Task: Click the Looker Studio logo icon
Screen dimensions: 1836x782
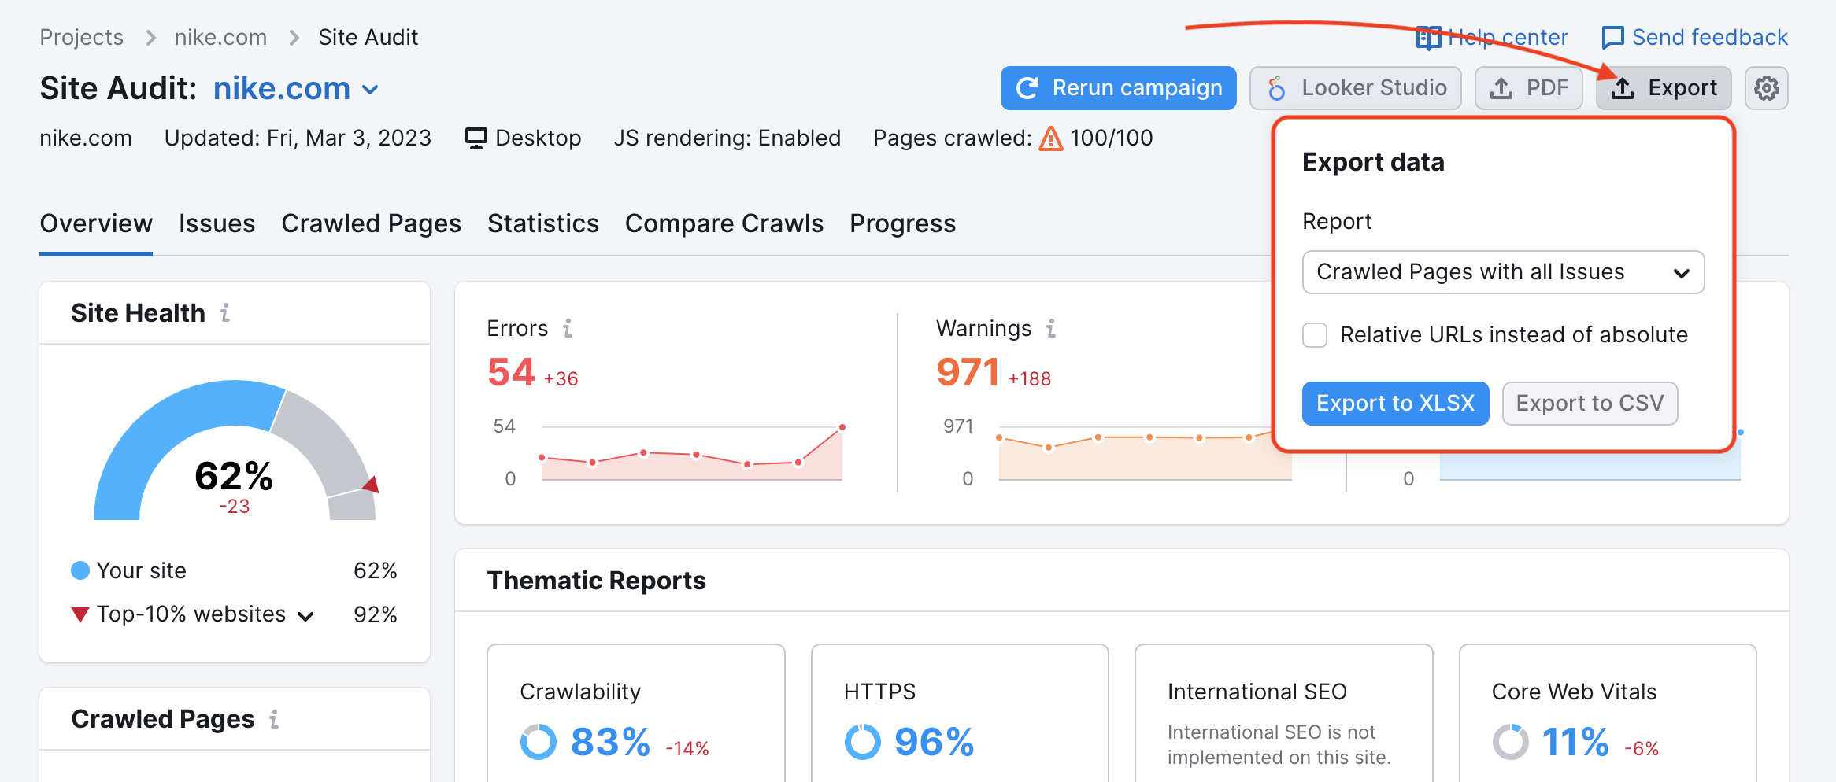Action: (x=1276, y=88)
